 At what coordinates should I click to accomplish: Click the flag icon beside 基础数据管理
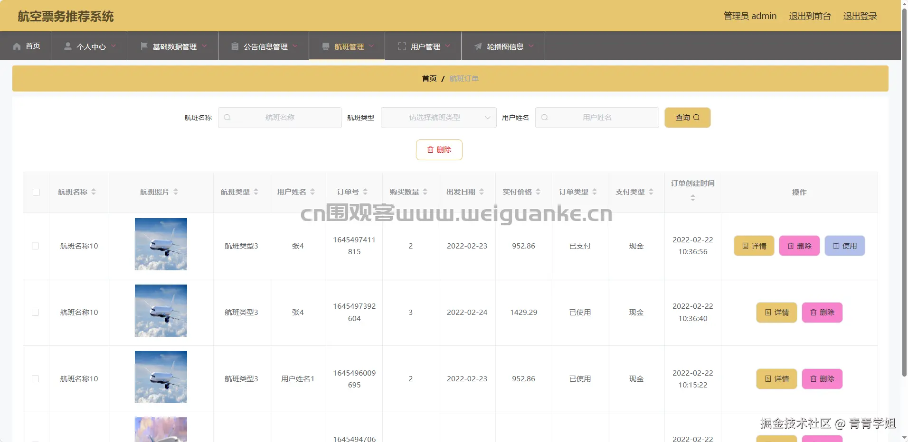(x=144, y=46)
